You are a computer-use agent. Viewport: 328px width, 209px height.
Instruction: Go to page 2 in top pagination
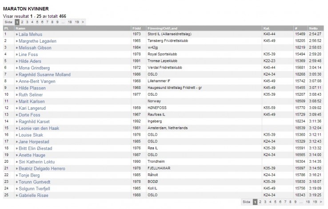[x=22, y=21]
